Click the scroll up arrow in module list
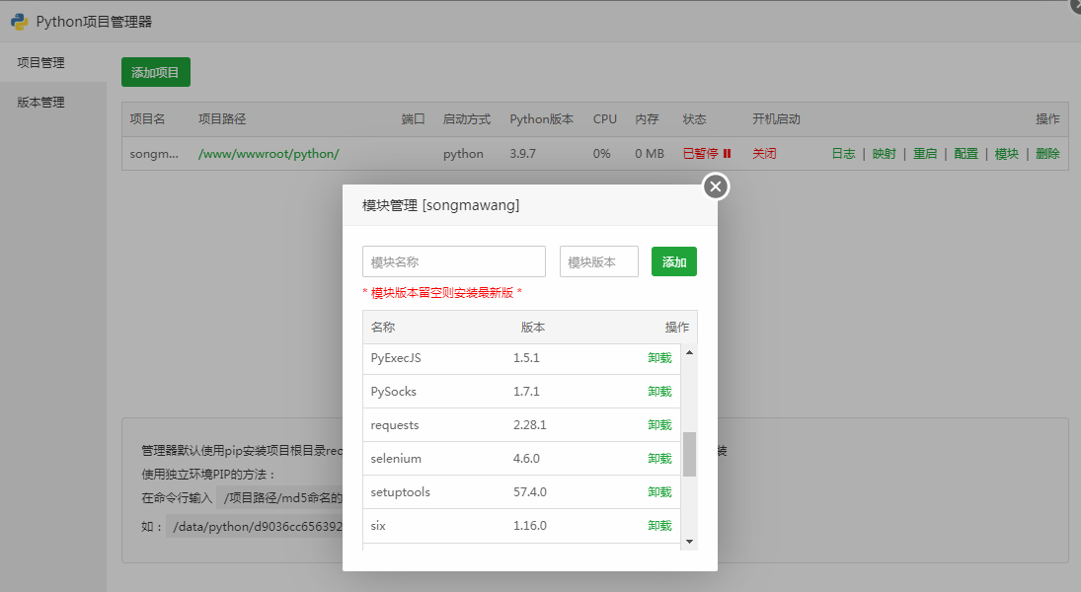The width and height of the screenshot is (1081, 592). (689, 352)
